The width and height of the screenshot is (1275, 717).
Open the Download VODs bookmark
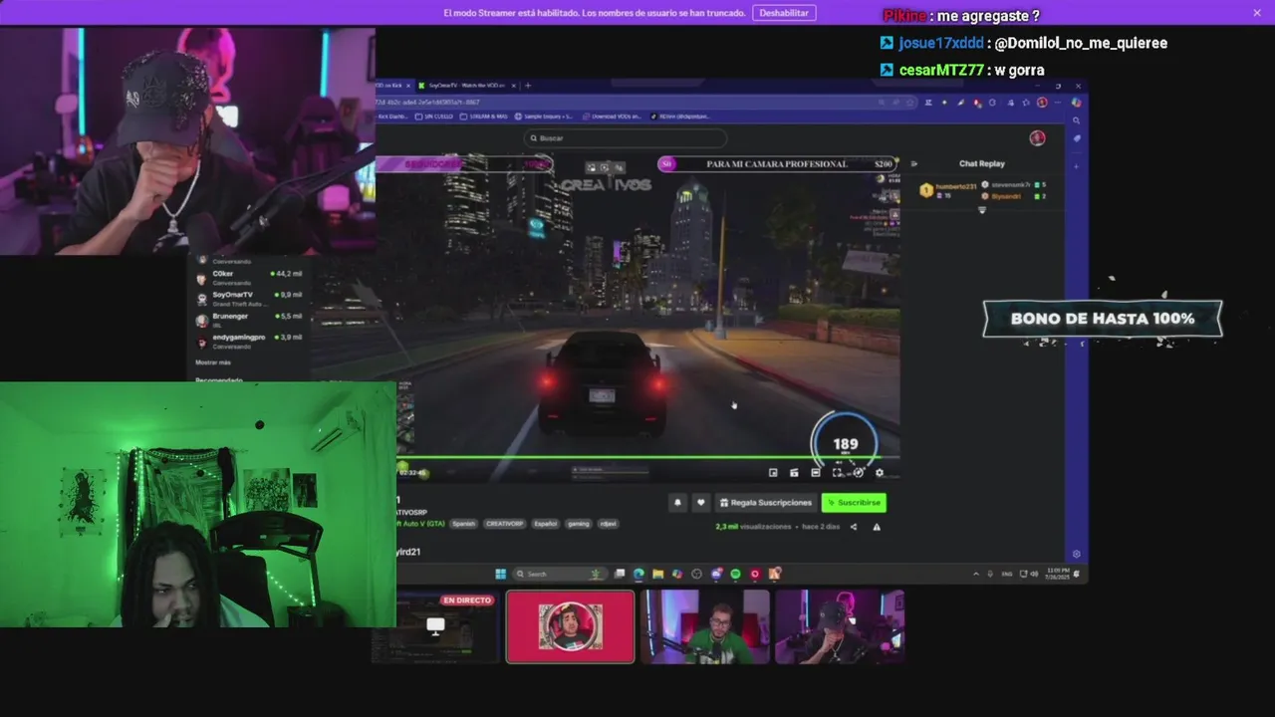(x=613, y=117)
